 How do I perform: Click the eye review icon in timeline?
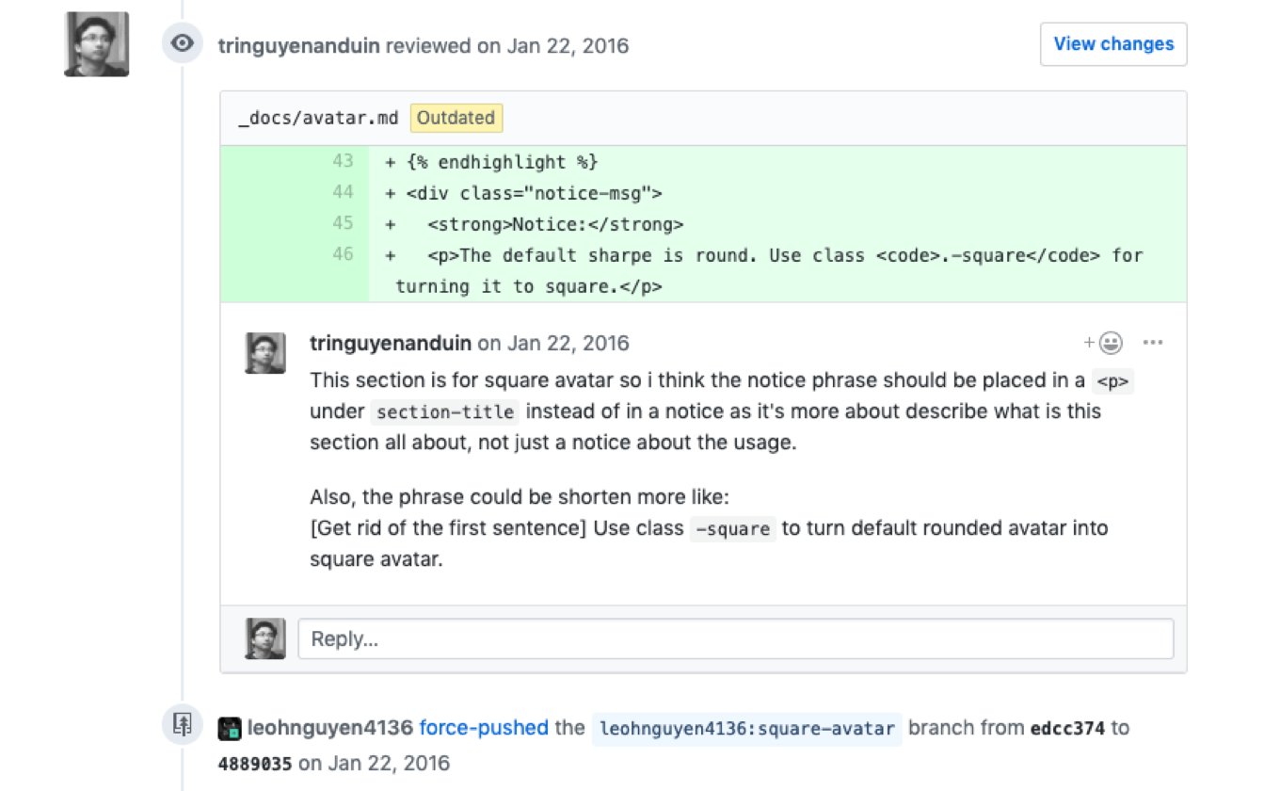tap(183, 43)
